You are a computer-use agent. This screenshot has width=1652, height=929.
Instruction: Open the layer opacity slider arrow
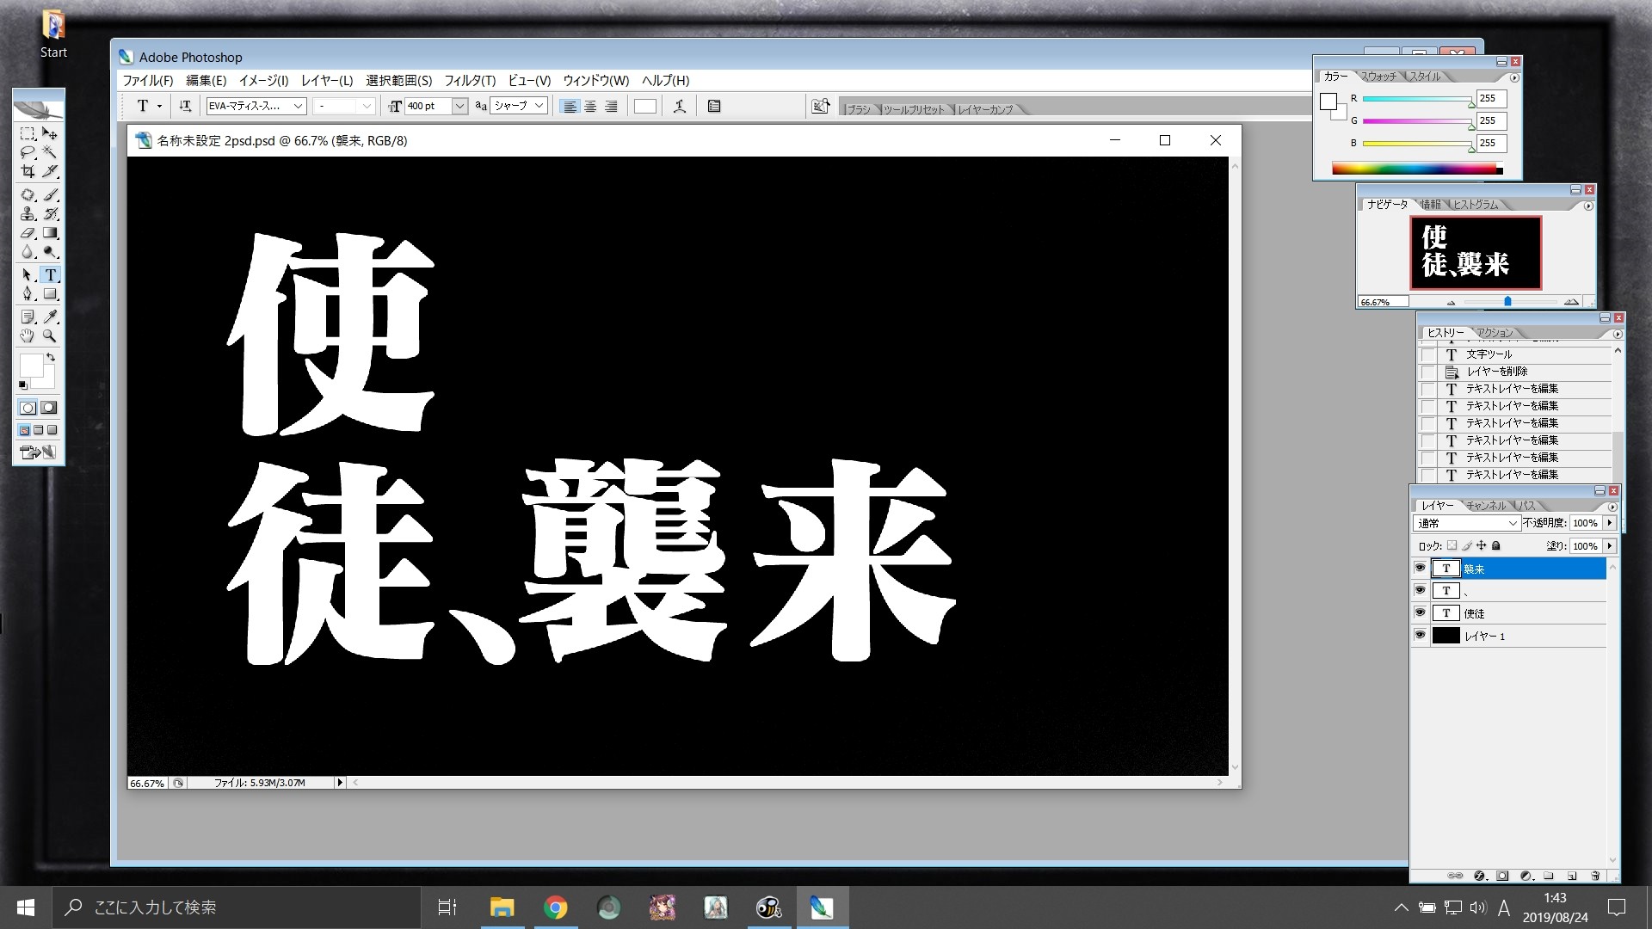pyautogui.click(x=1610, y=523)
